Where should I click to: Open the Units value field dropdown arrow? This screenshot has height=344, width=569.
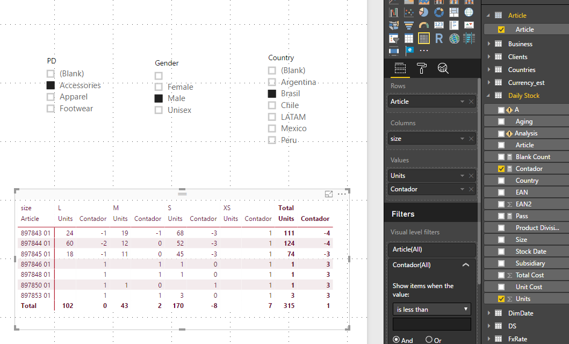[x=462, y=176]
